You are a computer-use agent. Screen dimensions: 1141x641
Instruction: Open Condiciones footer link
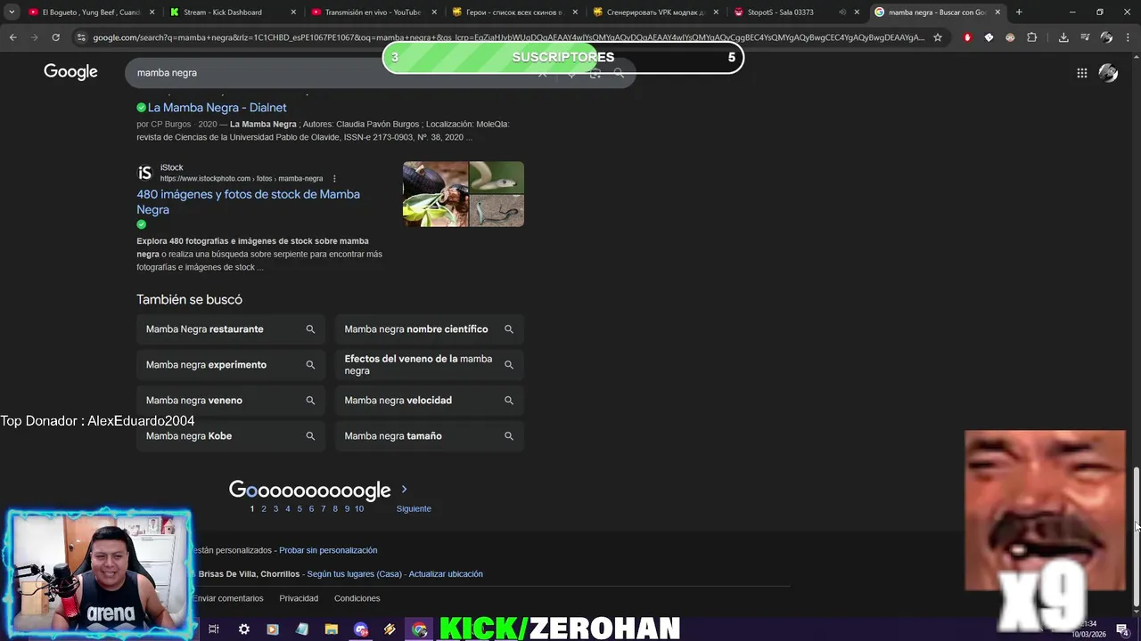[x=357, y=598]
